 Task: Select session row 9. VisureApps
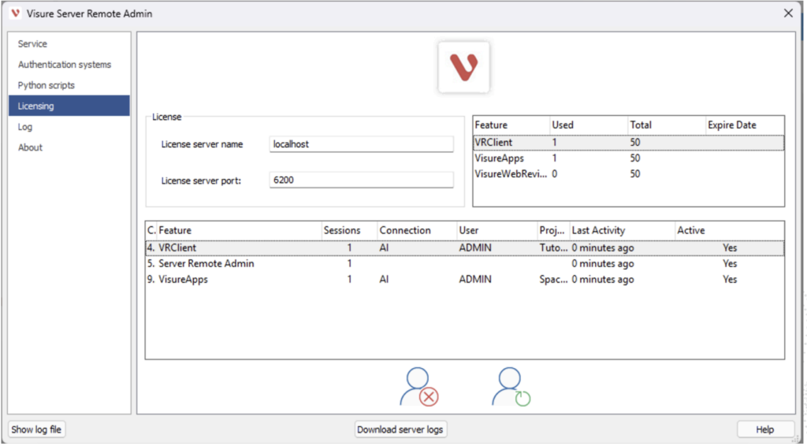point(465,279)
